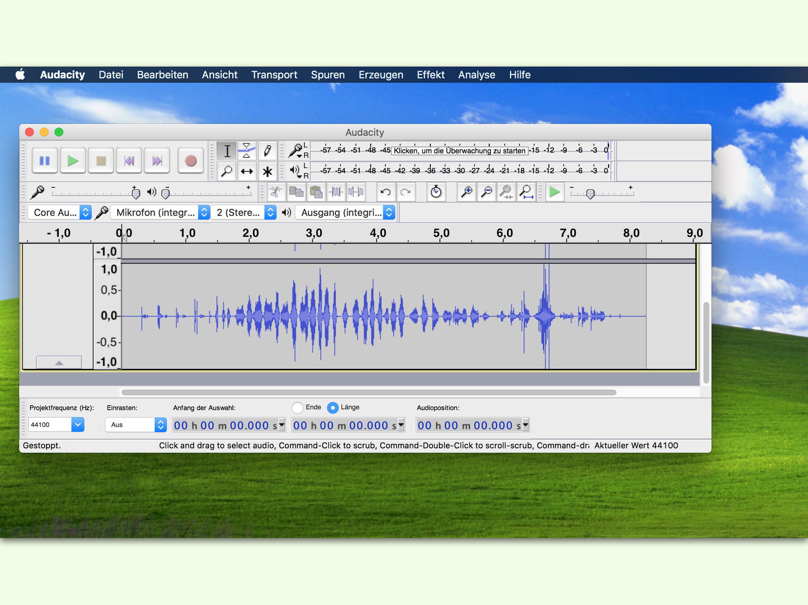Select the Ende radio button
This screenshot has width=808, height=605.
pos(297,407)
